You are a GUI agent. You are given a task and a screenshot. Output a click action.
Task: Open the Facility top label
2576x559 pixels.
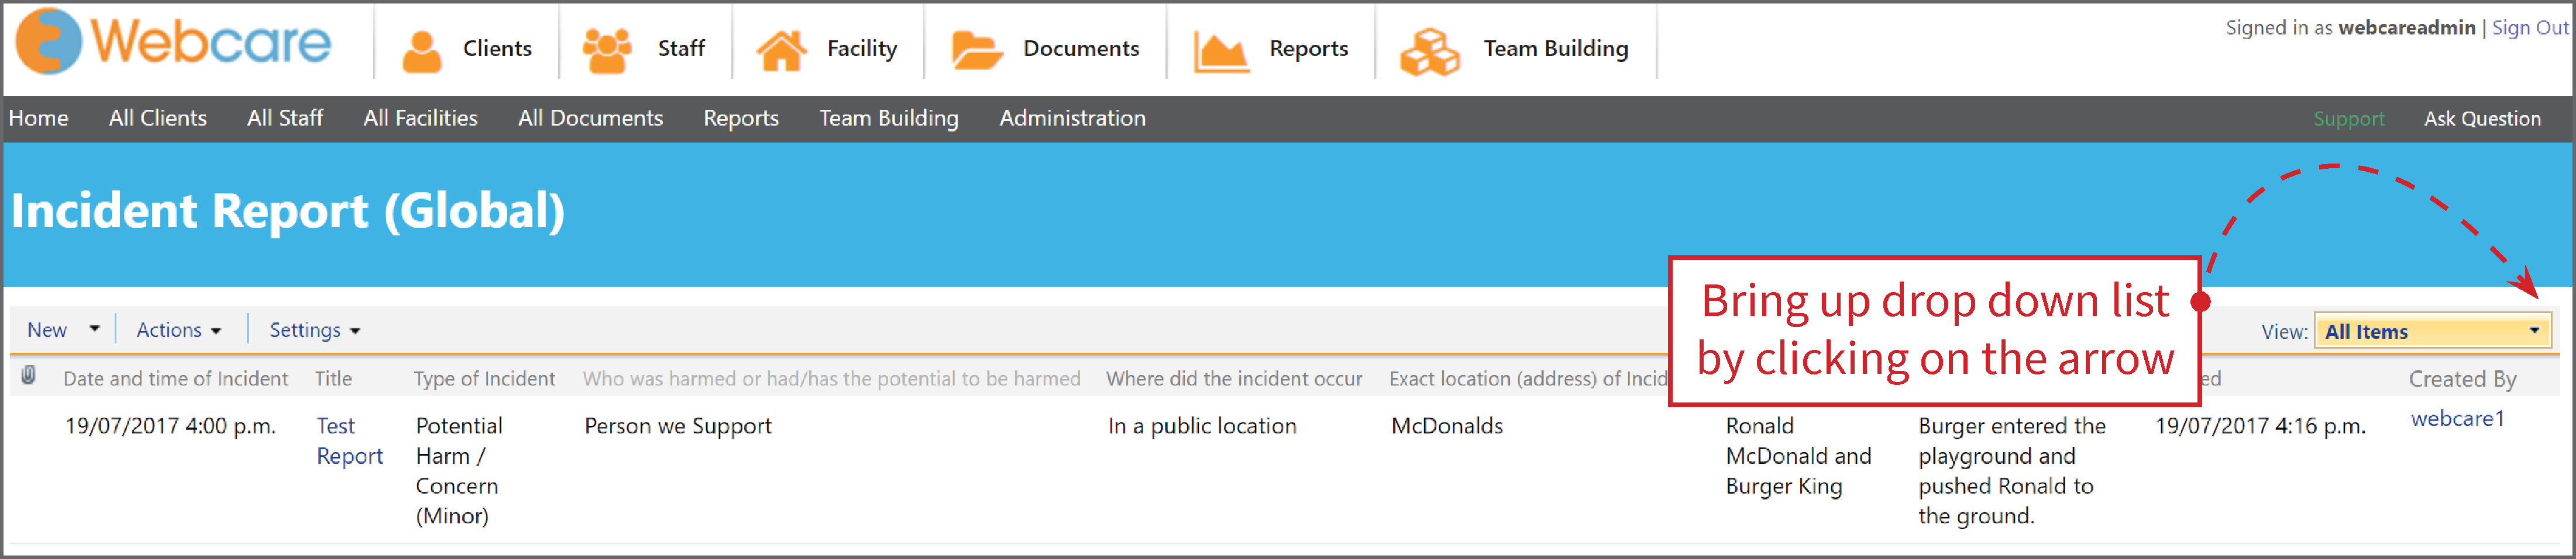click(862, 49)
